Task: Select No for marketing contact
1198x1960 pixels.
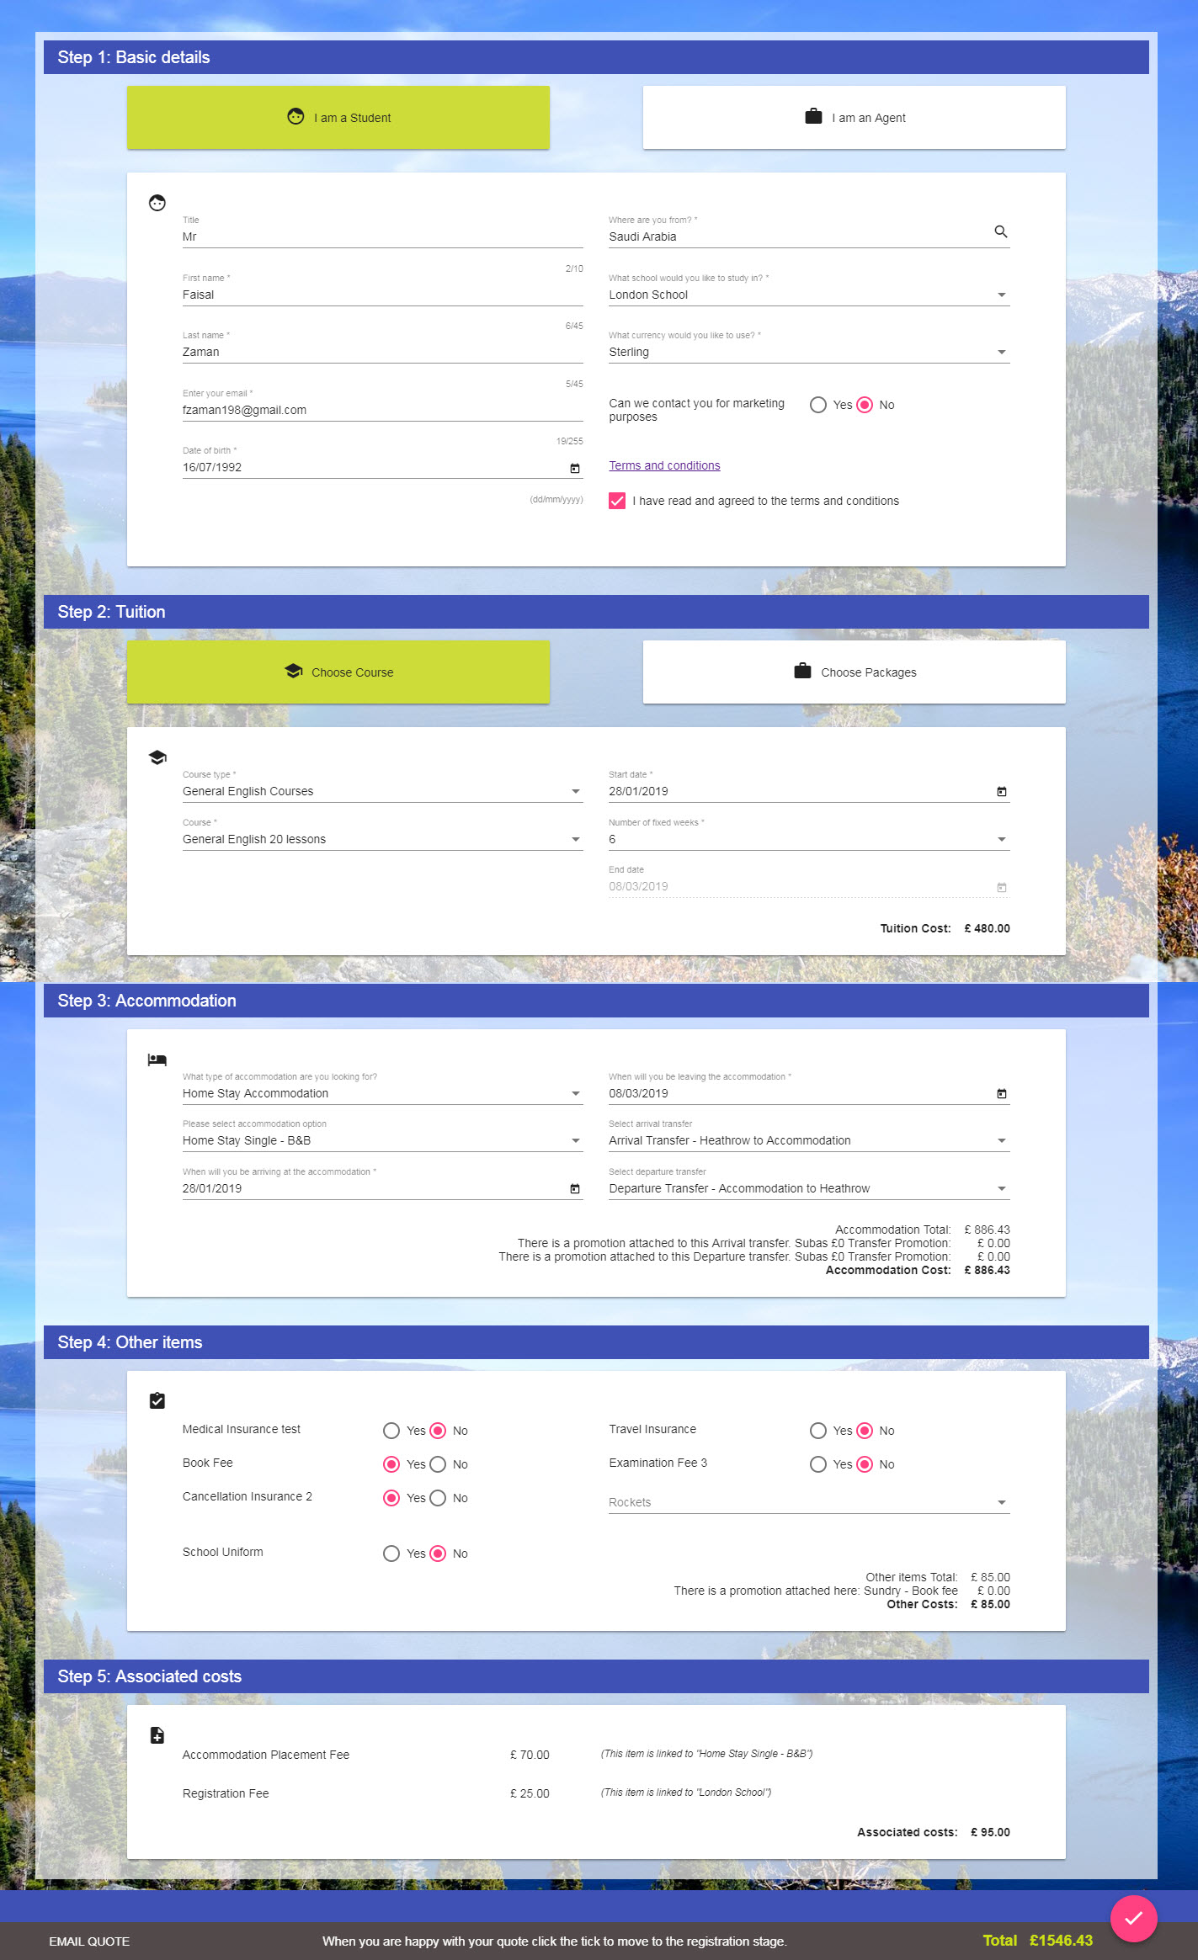Action: point(865,405)
